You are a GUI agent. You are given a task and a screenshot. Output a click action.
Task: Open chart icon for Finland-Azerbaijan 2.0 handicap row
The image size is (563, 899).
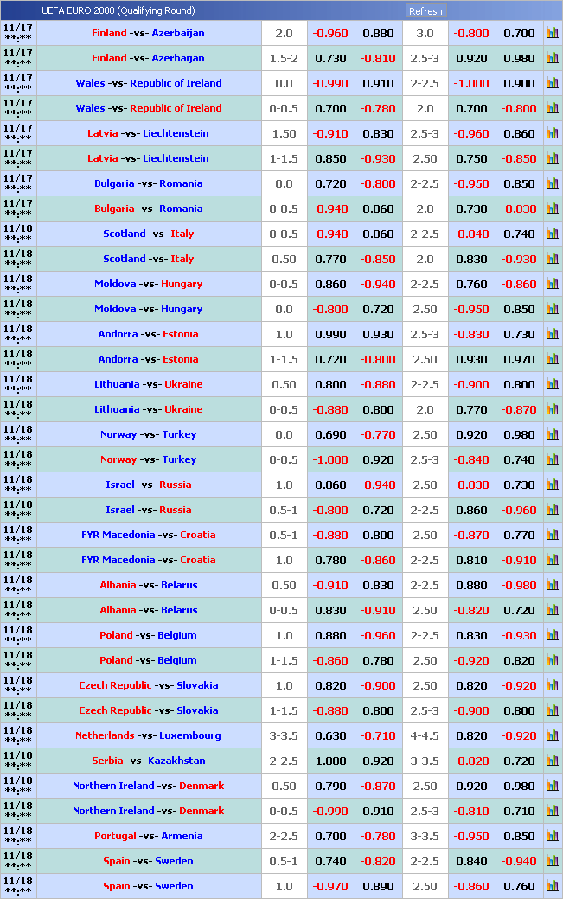(552, 33)
